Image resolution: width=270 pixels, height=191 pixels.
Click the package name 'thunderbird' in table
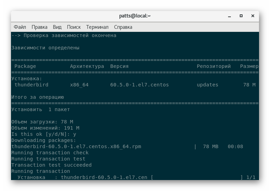coord(31,85)
